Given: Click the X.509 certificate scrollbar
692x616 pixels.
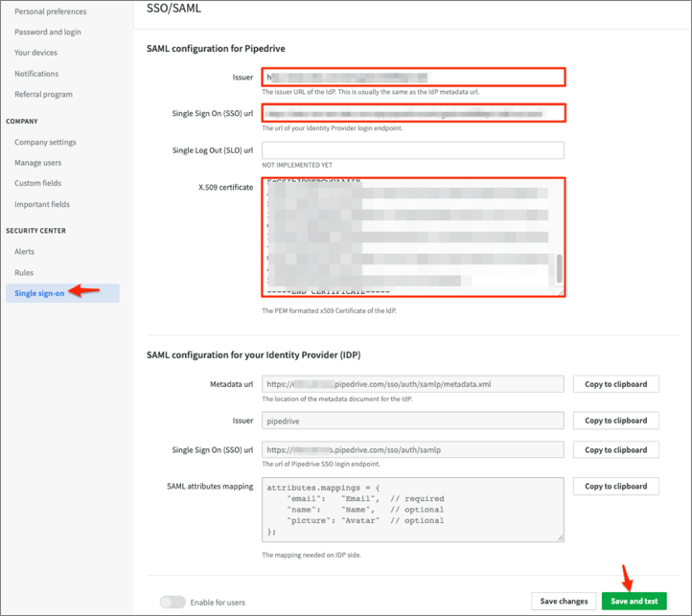Looking at the screenshot, I should click(559, 268).
